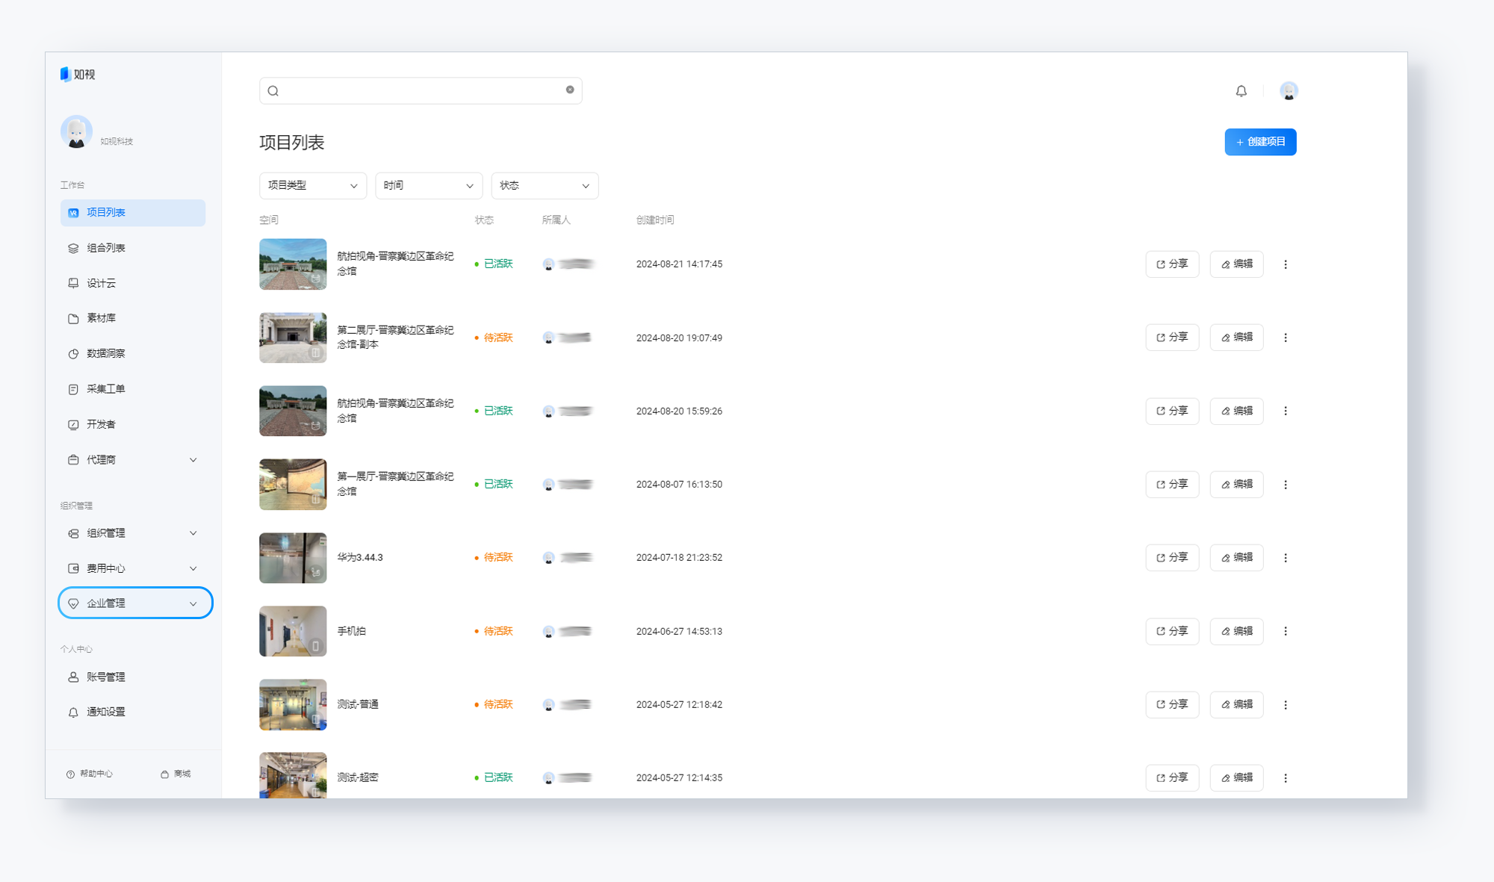This screenshot has width=1494, height=882.
Task: Edit the 第一展厅 project
Action: (x=1236, y=485)
